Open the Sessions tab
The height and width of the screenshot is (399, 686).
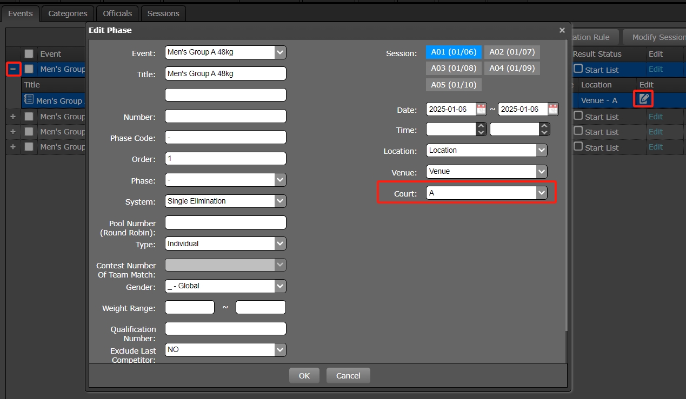point(163,13)
